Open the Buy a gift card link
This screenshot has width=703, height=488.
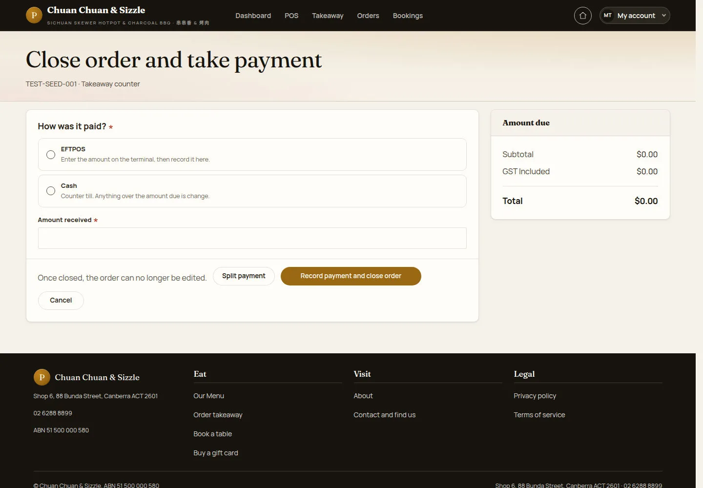[216, 453]
